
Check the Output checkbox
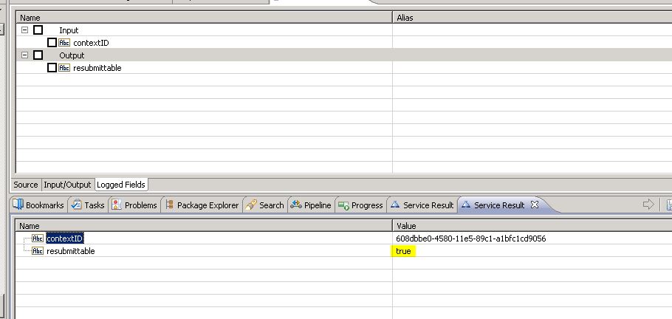38,55
